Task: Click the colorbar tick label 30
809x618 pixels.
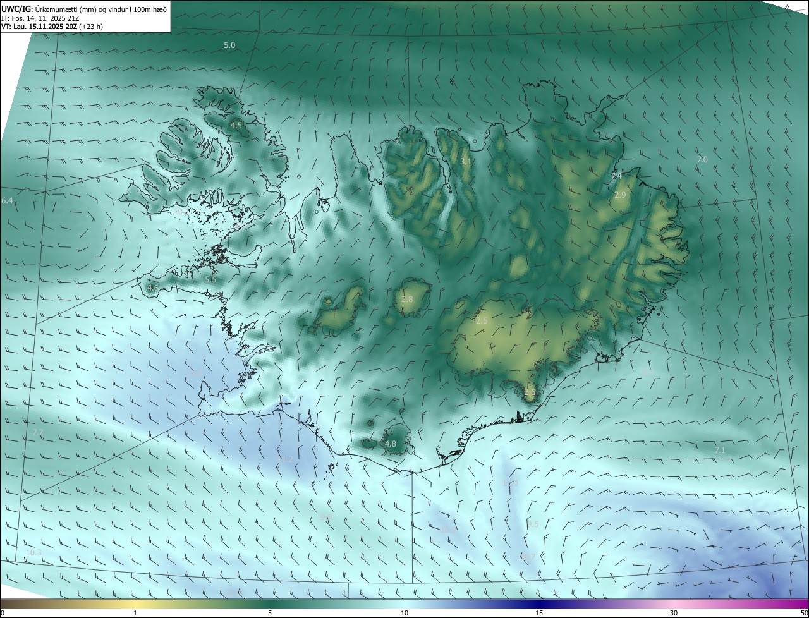Action: [674, 614]
